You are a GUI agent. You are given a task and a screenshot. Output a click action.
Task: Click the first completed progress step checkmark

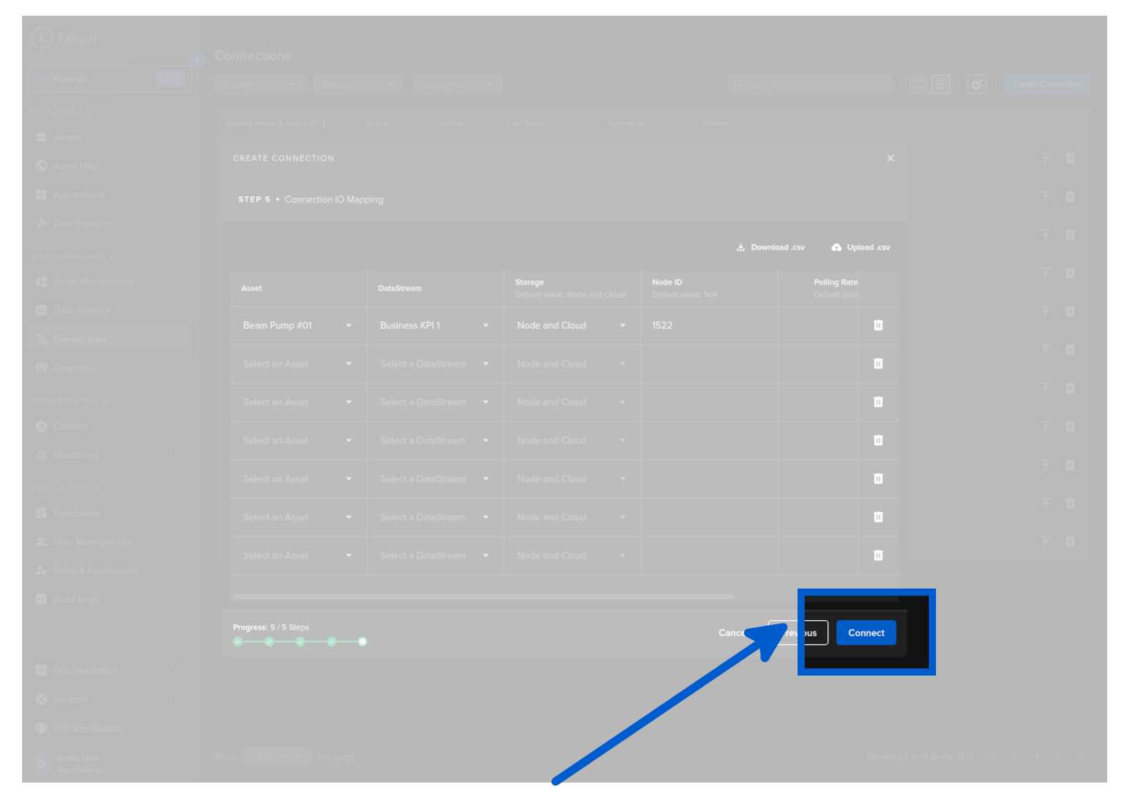click(x=238, y=642)
